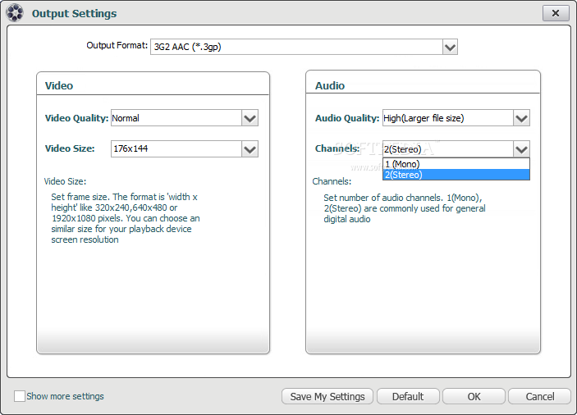This screenshot has height=415, width=577.
Task: Expand the Audio Quality dropdown arrow
Action: point(521,118)
